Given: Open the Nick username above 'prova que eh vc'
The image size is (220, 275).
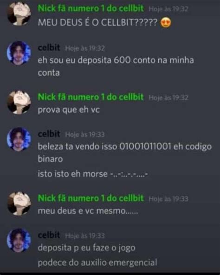Looking at the screenshot, I should pos(91,97).
